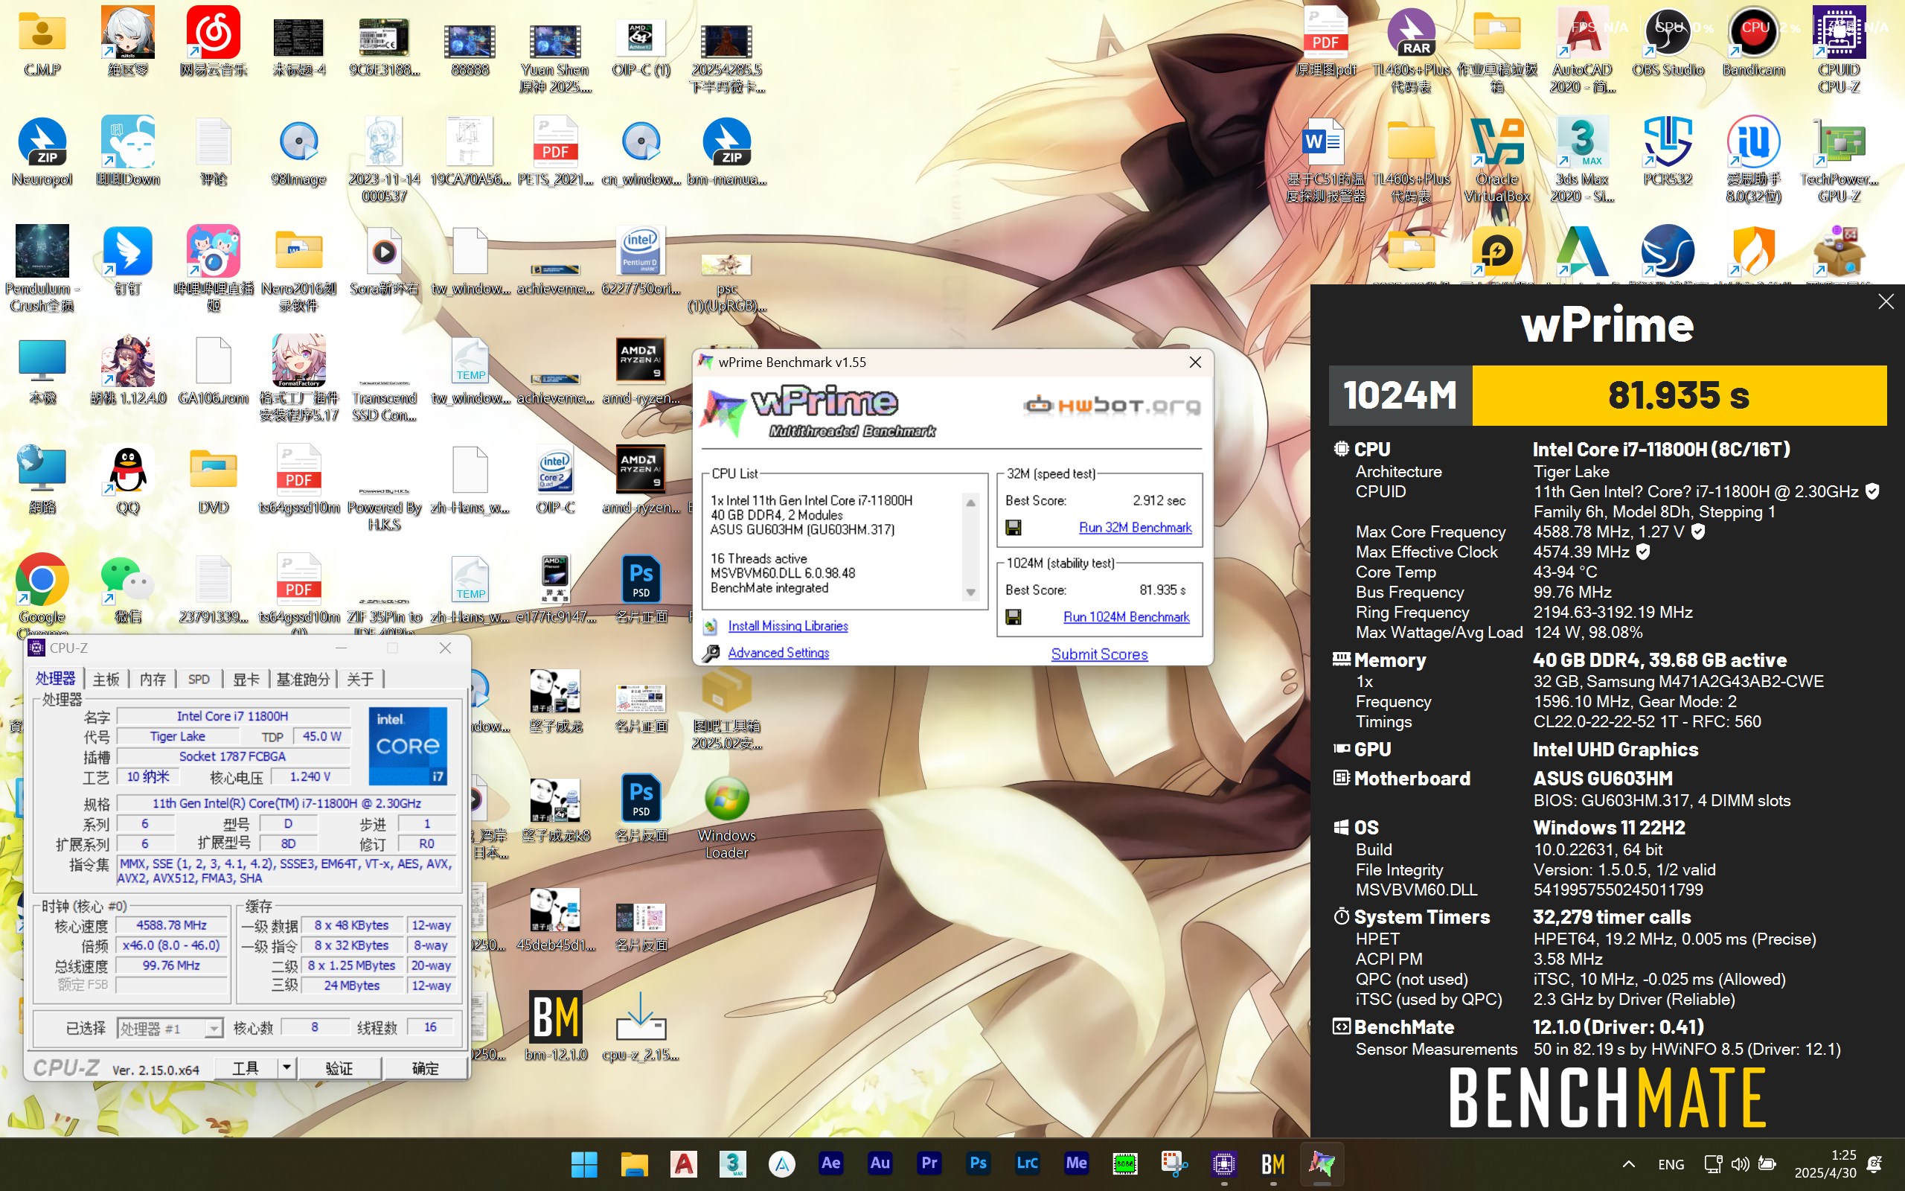Click the Intel Core i7 11800H name field
1905x1191 pixels.
click(x=232, y=716)
